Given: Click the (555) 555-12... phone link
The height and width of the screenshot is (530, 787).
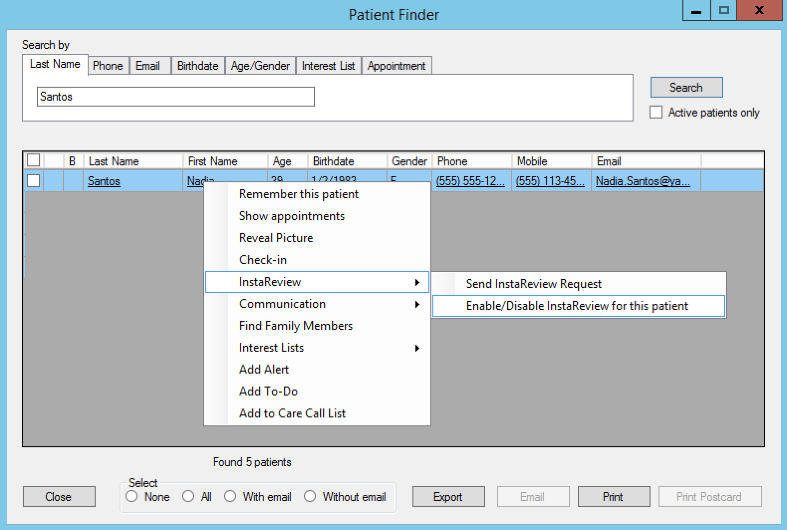Looking at the screenshot, I should (x=470, y=181).
